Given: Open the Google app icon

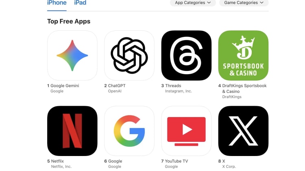Looking at the screenshot, I should click(x=129, y=131).
